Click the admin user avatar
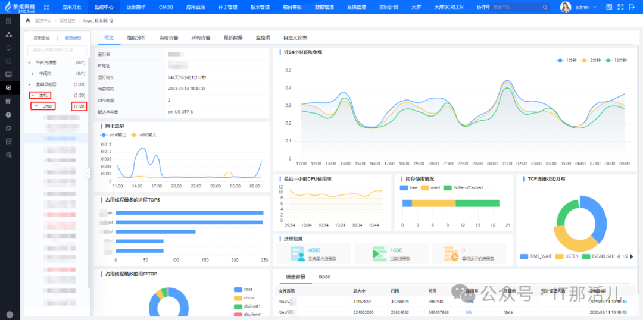The height and width of the screenshot is (320, 643). click(566, 7)
